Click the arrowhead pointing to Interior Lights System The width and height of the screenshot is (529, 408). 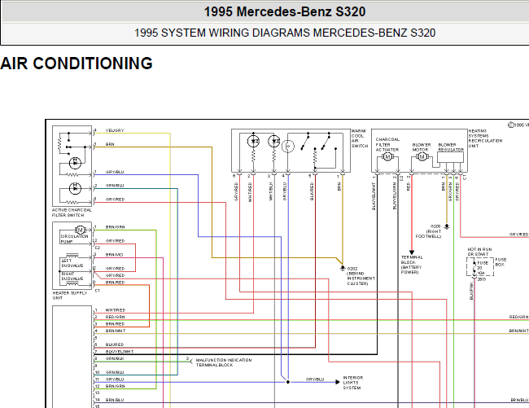coord(338,382)
